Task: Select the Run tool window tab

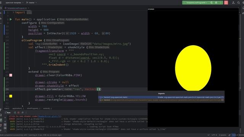Action: coord(8,113)
